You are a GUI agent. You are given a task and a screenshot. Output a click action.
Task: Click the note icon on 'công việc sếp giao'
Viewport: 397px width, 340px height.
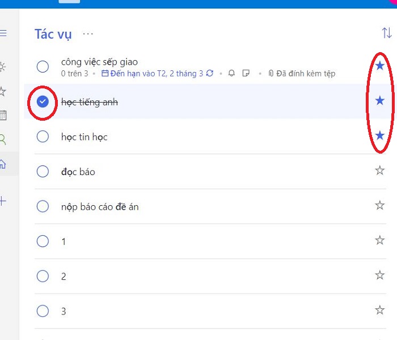tap(246, 73)
